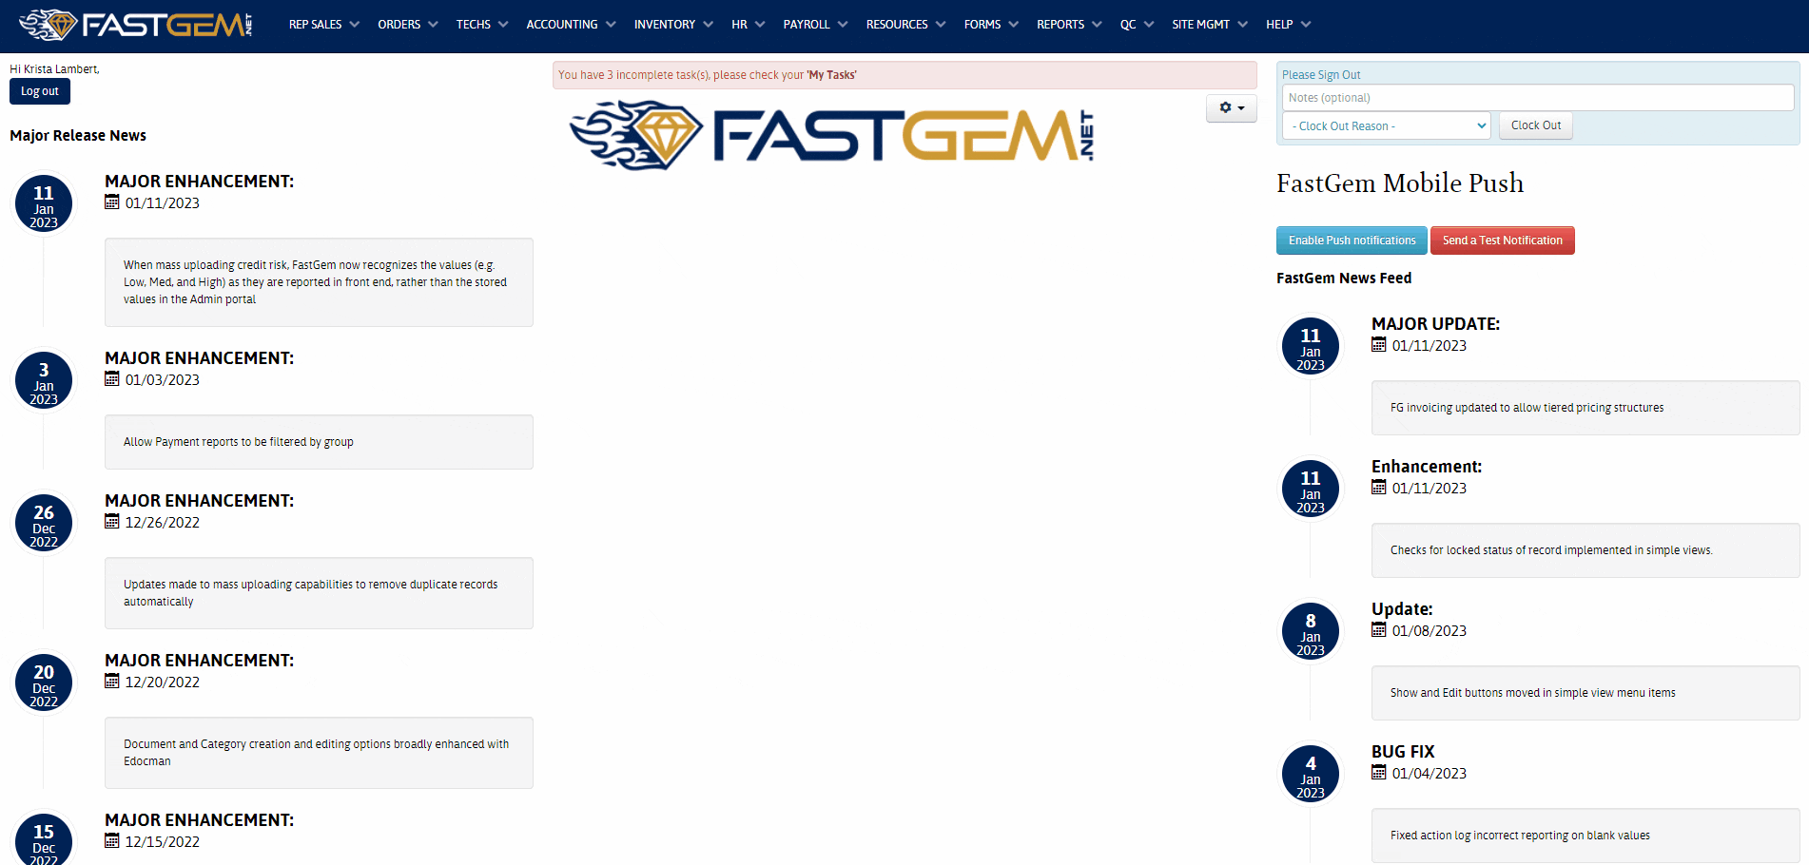Click the duplicate records removal news text
Viewport: 1809px width, 865px height.
coord(310,593)
